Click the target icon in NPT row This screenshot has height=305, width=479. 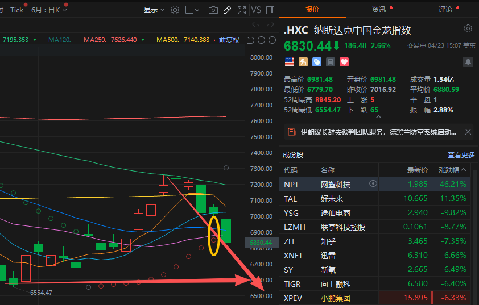(373, 183)
